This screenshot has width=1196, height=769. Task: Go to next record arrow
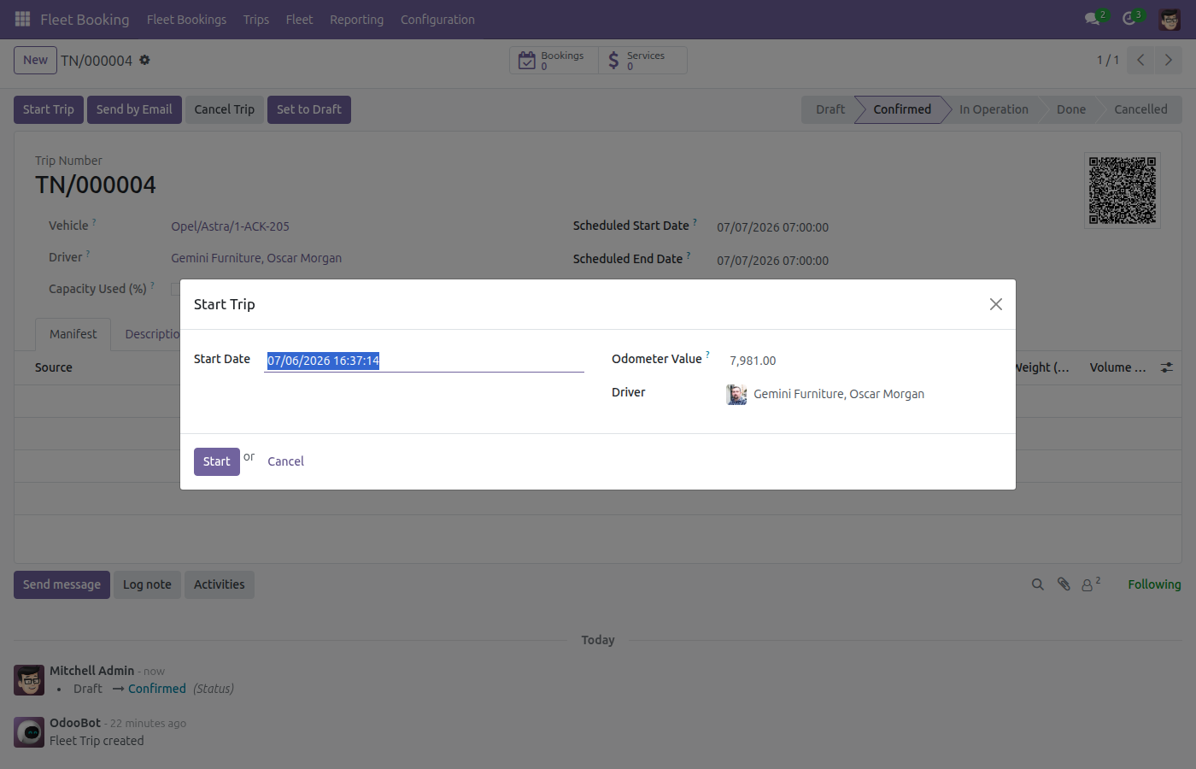tap(1169, 60)
